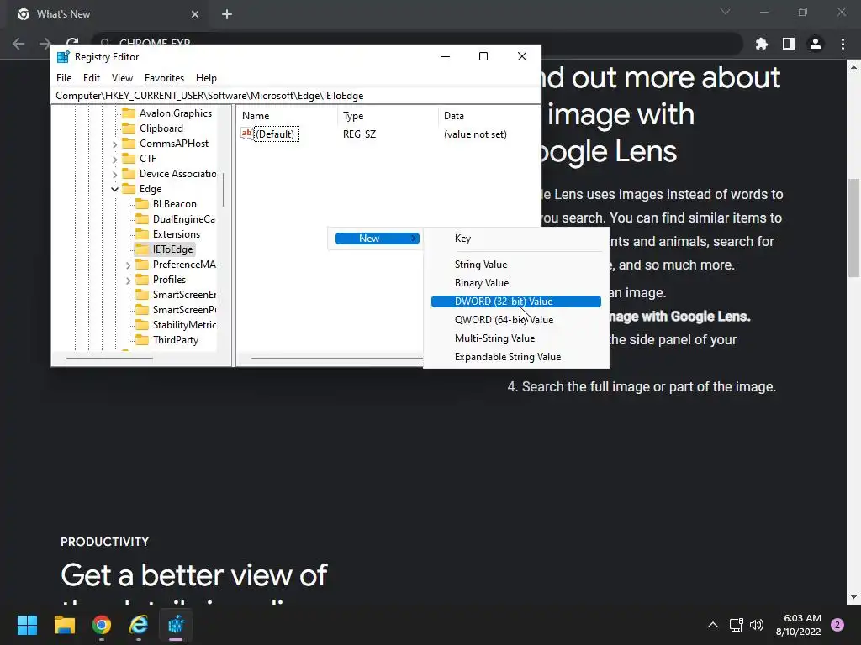
Task: Pick Multi-String Value entry
Action: 516,338
